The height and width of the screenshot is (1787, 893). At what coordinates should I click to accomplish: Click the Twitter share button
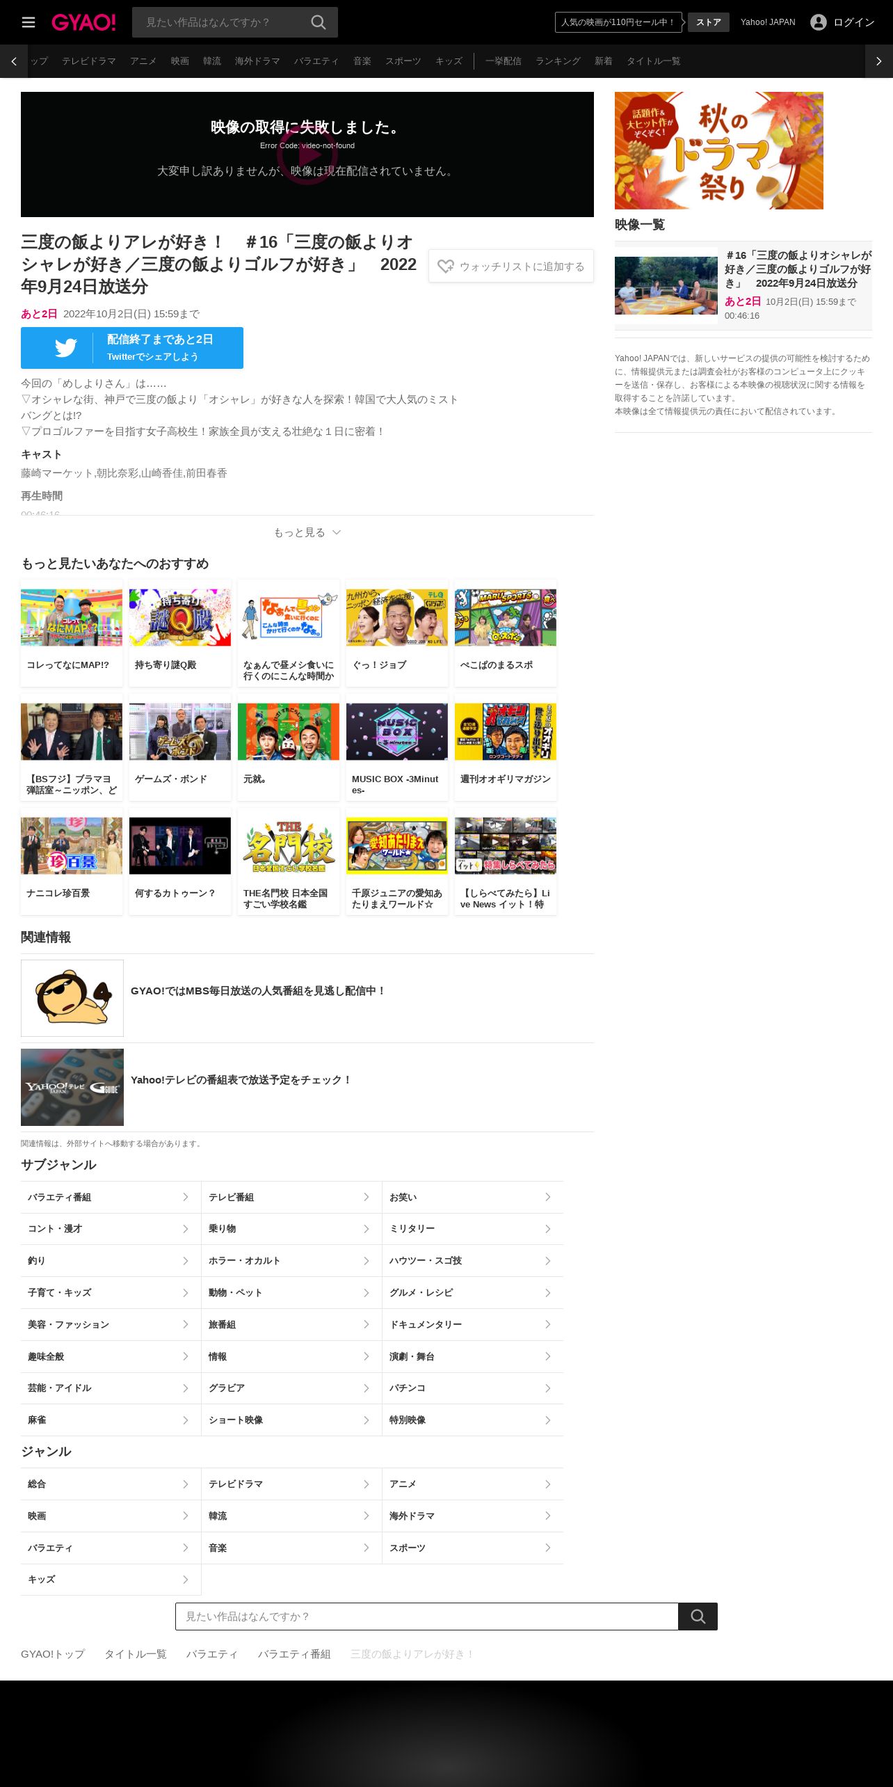pyautogui.click(x=132, y=348)
